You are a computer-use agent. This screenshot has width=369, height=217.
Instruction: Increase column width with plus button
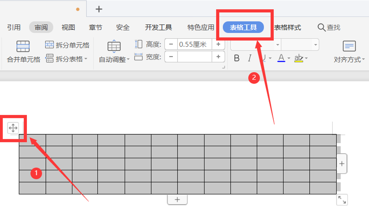click(x=218, y=56)
